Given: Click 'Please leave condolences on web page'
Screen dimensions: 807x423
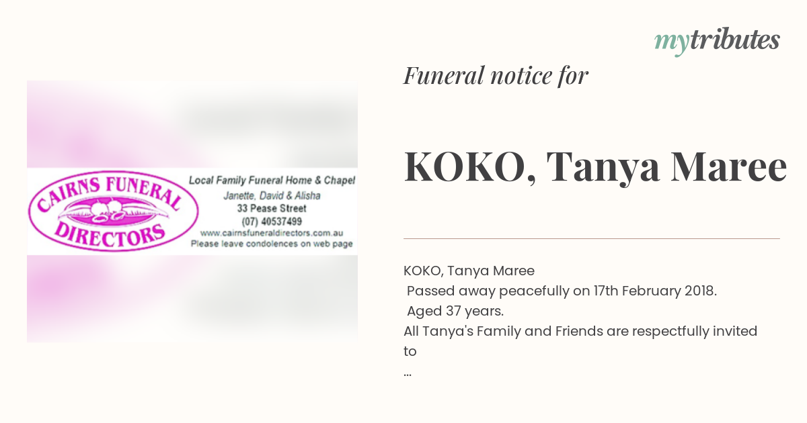Looking at the screenshot, I should coord(272,244).
